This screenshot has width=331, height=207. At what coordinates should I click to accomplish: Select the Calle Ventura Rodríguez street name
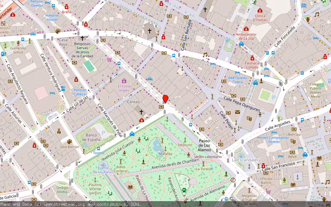click(51, 73)
